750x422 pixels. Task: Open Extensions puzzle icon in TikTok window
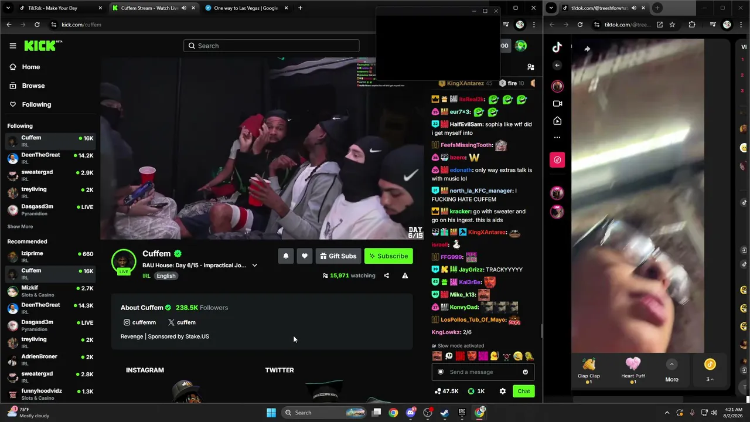[692, 25]
